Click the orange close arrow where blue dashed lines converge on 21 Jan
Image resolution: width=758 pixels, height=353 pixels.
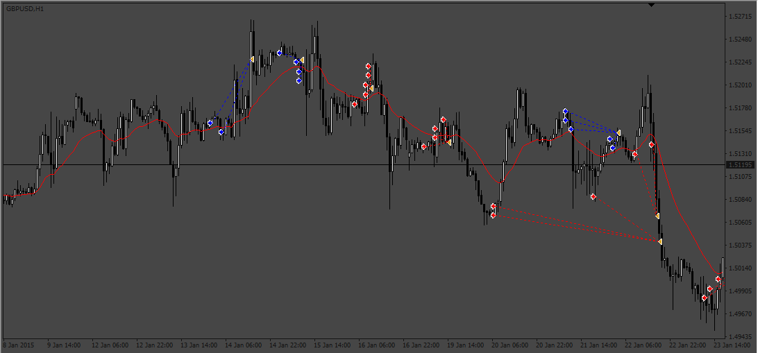618,132
